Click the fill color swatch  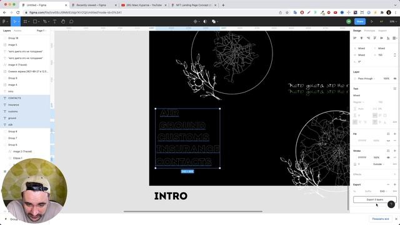[x=355, y=141]
